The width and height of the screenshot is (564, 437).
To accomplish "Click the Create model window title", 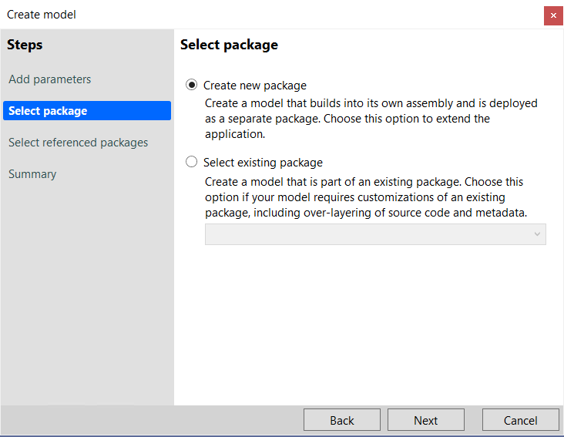I will tap(42, 15).
